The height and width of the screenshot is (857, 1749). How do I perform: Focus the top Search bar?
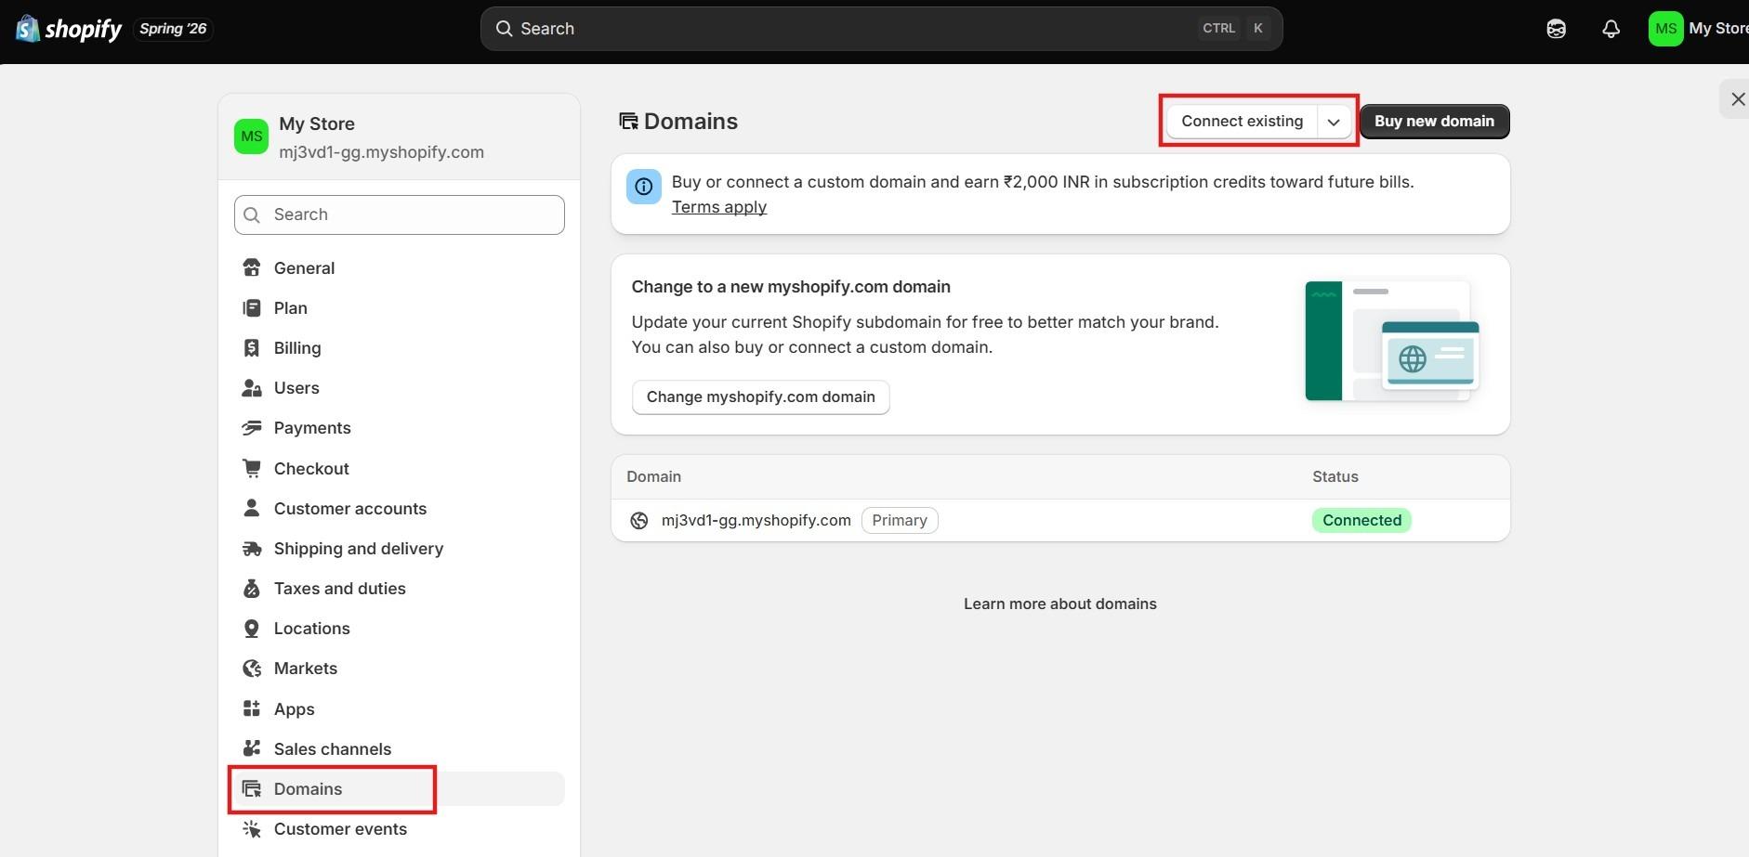881,29
